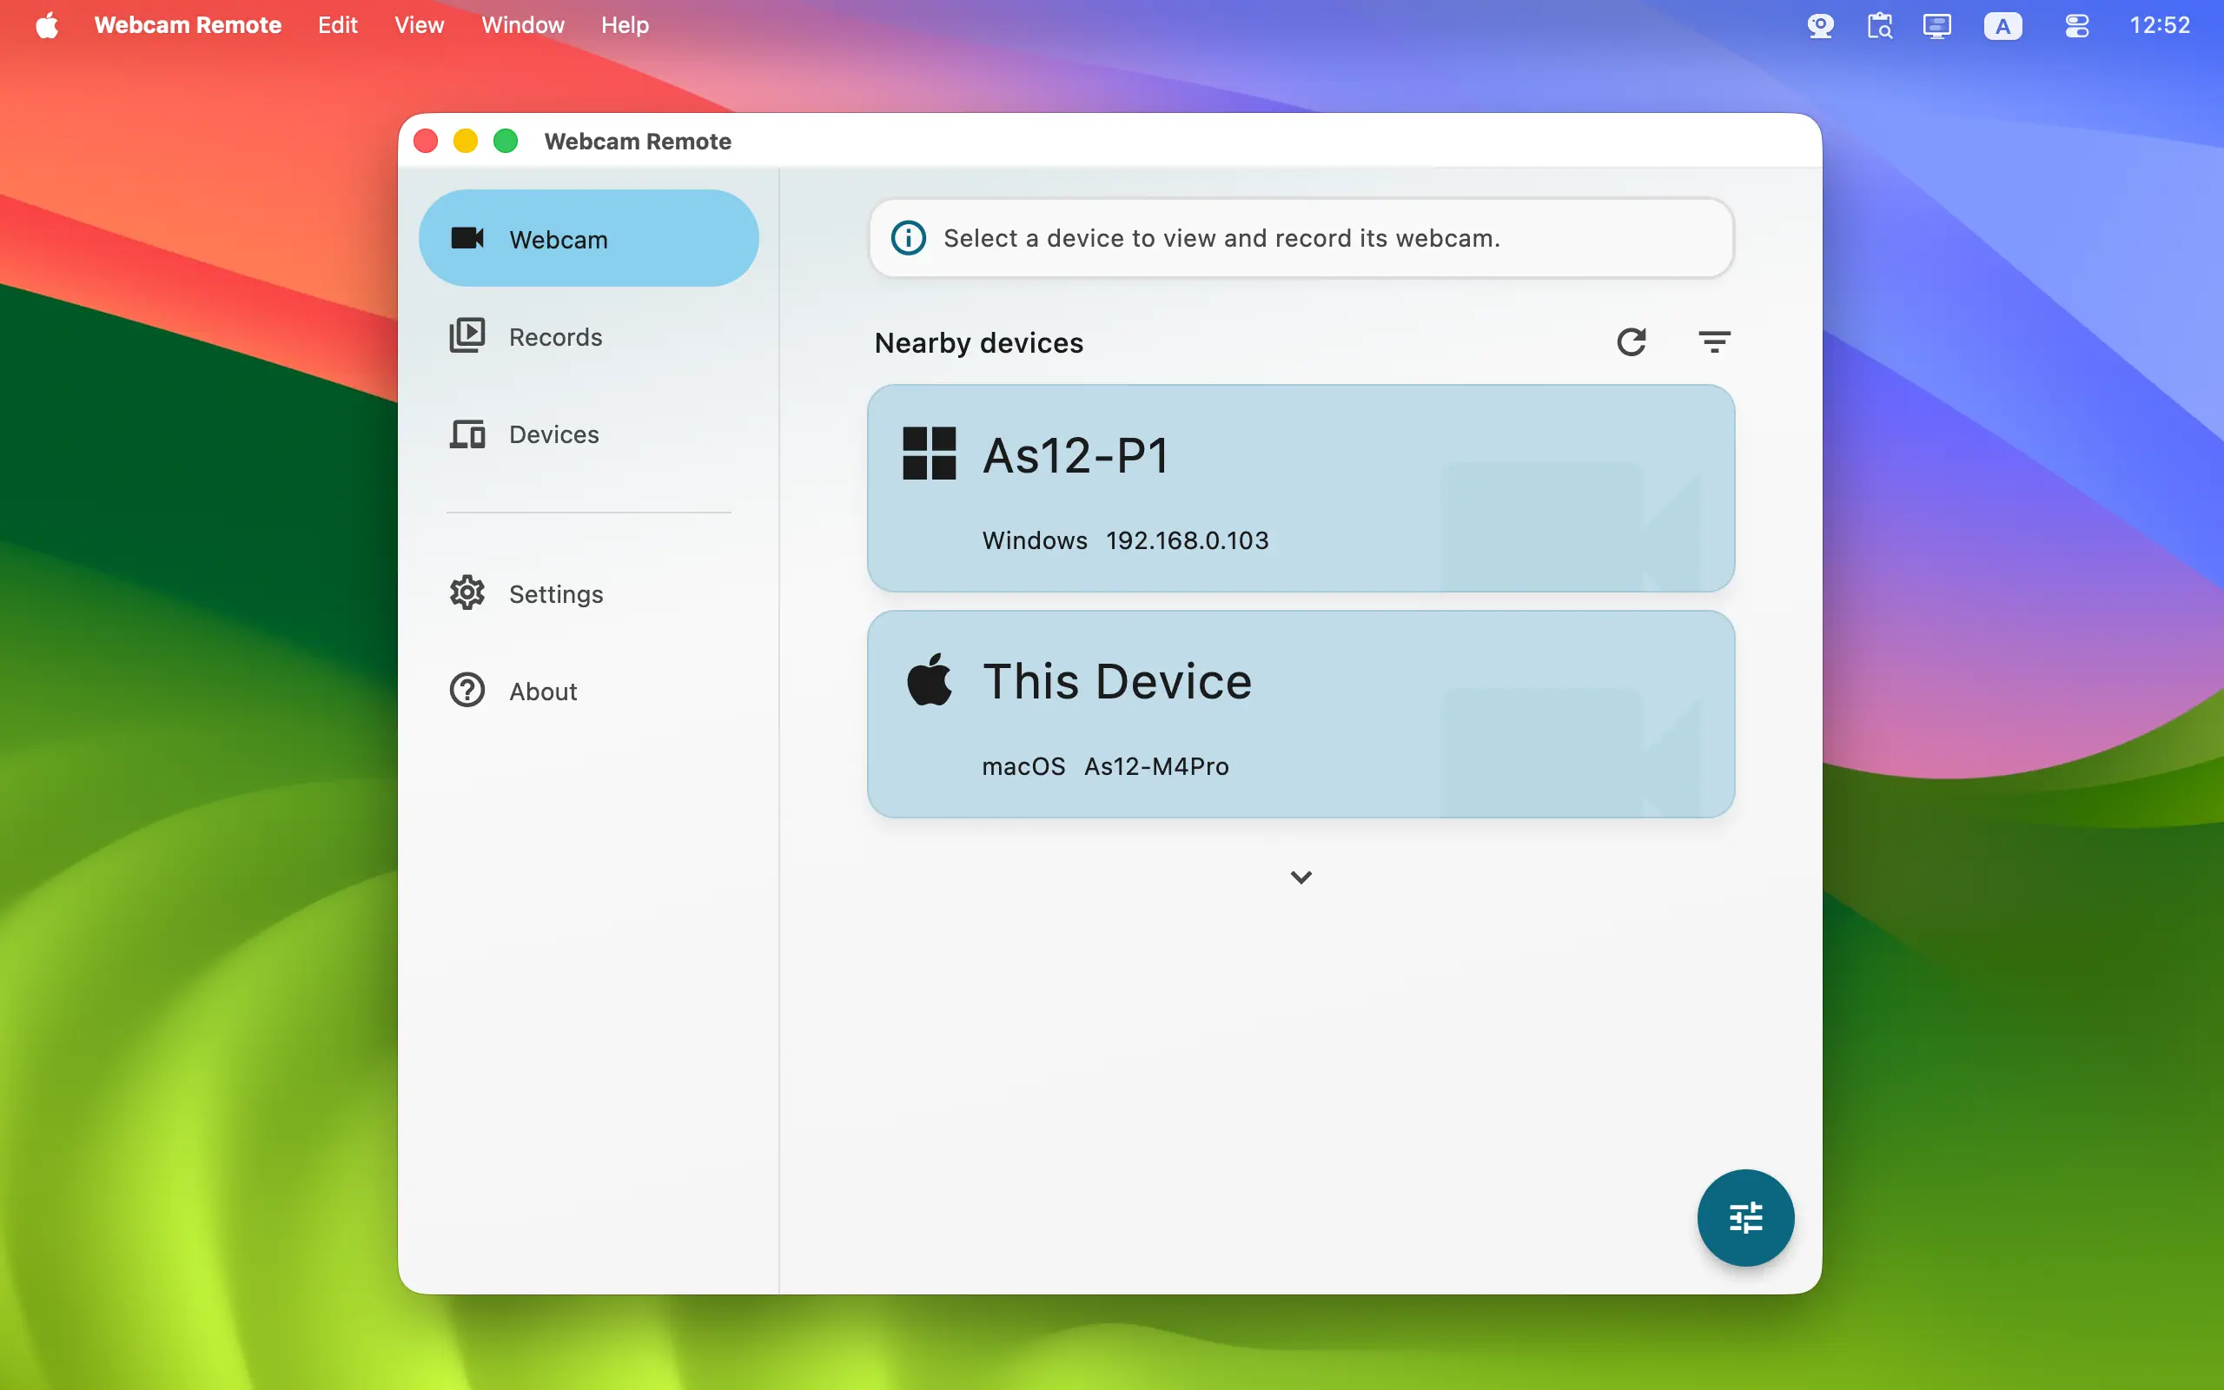This screenshot has width=2224, height=1390.
Task: Go to Records in the sidebar
Action: pos(588,336)
